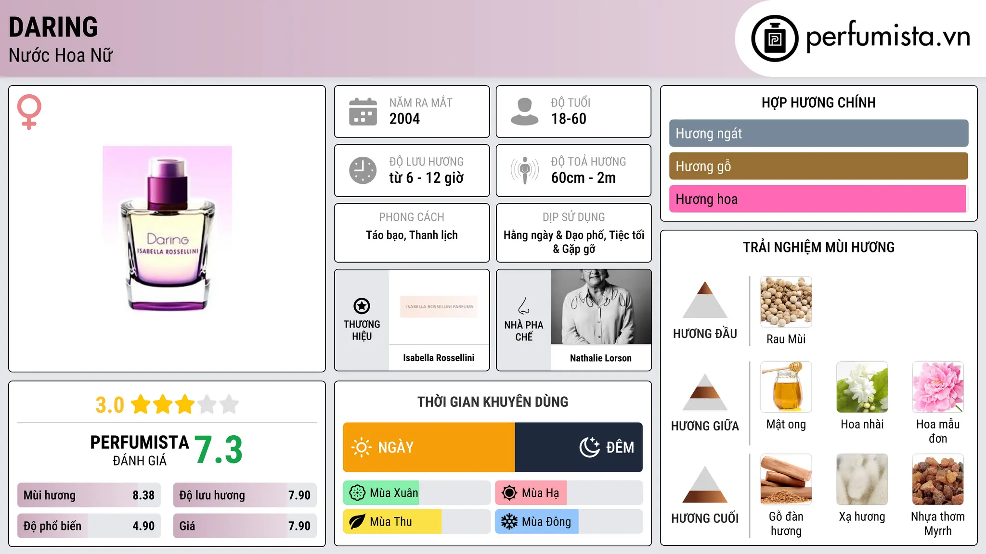Viewport: 986px width, 554px height.
Task: Click the moon icon in the Đêm bar
Action: point(590,447)
